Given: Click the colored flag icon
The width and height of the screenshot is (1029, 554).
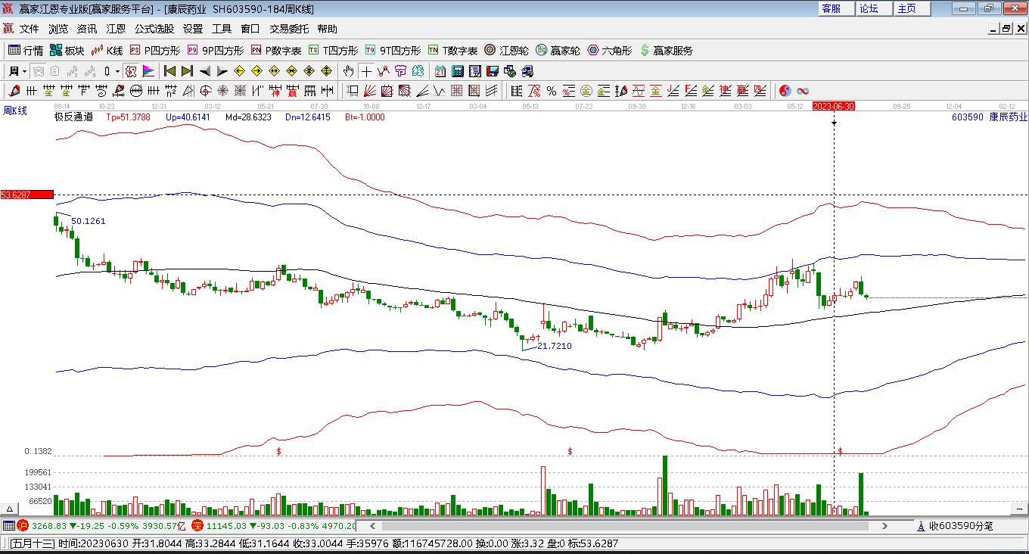Looking at the screenshot, I should click(x=148, y=71).
